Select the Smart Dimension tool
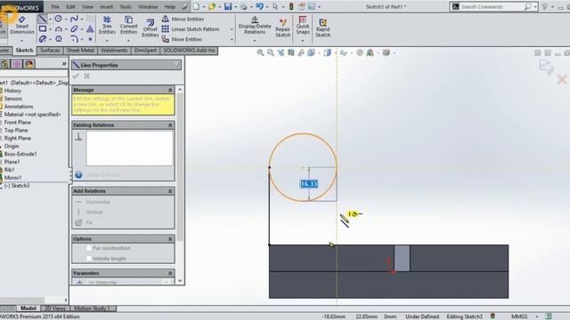The image size is (570, 320). click(x=21, y=26)
